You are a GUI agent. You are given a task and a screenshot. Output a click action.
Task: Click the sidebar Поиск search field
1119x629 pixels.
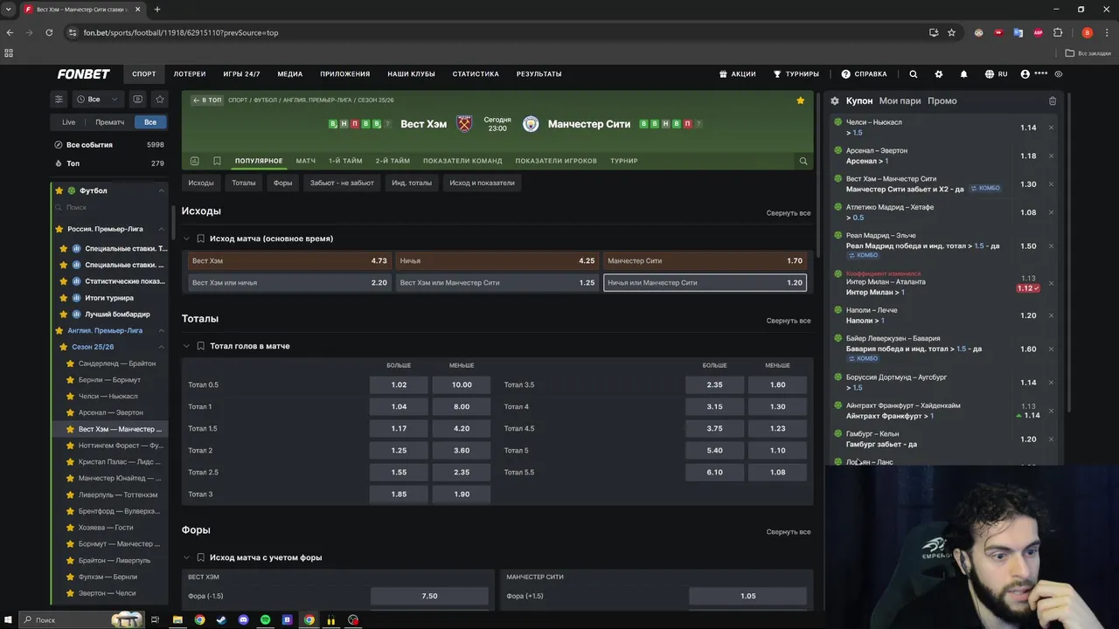(x=109, y=207)
